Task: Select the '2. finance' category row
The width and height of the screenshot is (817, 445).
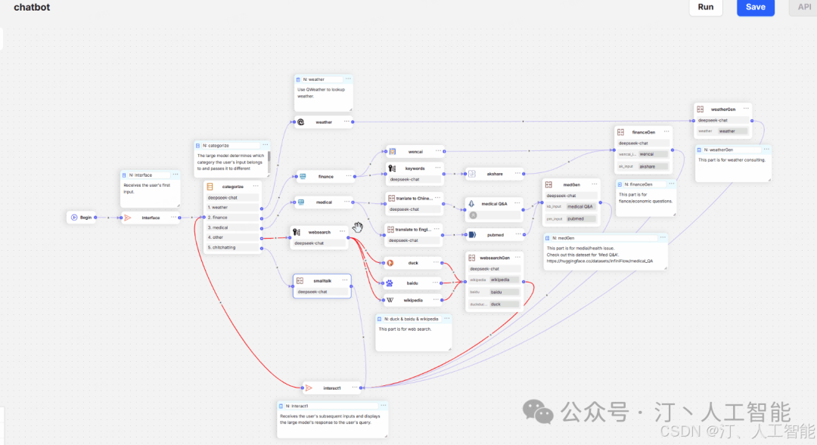Action: 233,218
